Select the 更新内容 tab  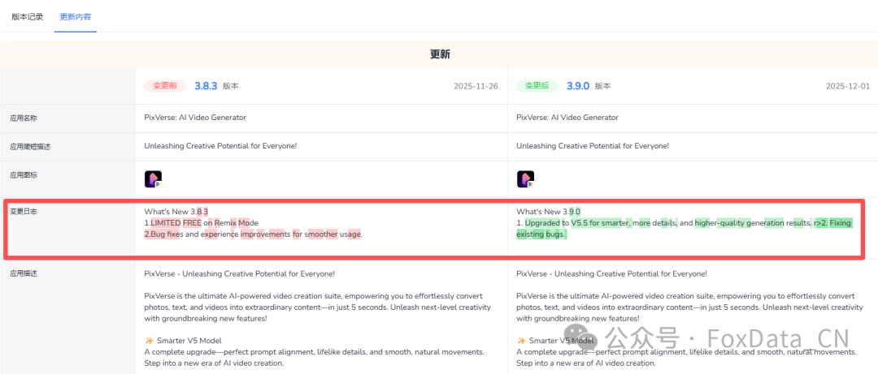click(76, 16)
